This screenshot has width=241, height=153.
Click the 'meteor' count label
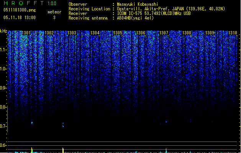pyautogui.click(x=54, y=12)
